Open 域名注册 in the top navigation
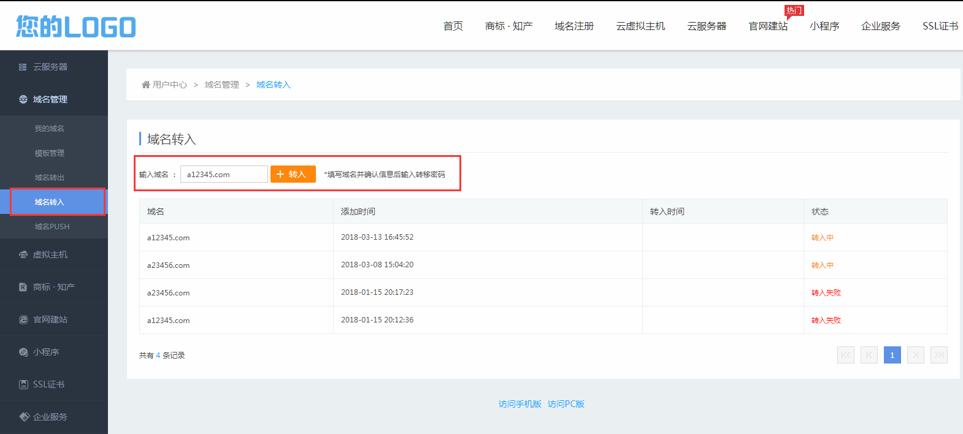This screenshot has height=434, width=963. (x=574, y=26)
